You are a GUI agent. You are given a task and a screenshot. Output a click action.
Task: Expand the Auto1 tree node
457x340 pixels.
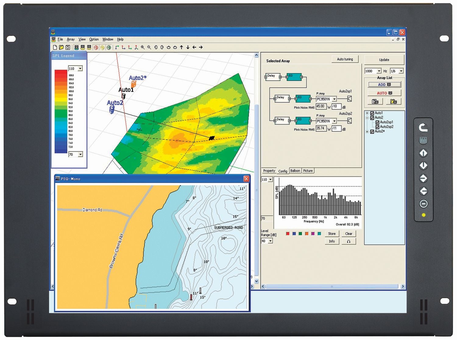coord(367,113)
